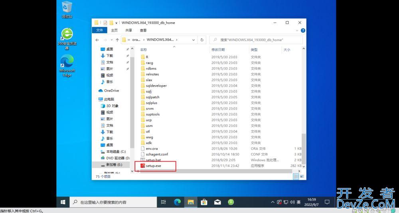Open the volume control in tray
This screenshot has height=213, width=399.
(292, 202)
